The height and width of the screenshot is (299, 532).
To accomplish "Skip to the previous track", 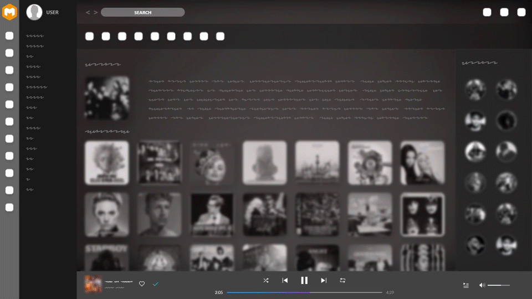I will pyautogui.click(x=285, y=280).
